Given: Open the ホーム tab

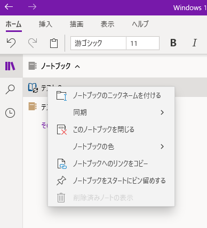Looking at the screenshot, I should 14,24.
